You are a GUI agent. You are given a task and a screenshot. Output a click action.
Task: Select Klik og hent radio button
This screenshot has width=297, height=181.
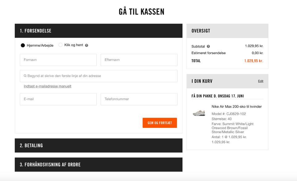[x=61, y=45]
